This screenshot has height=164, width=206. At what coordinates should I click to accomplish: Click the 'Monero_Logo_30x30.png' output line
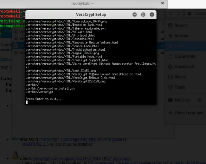(66, 21)
